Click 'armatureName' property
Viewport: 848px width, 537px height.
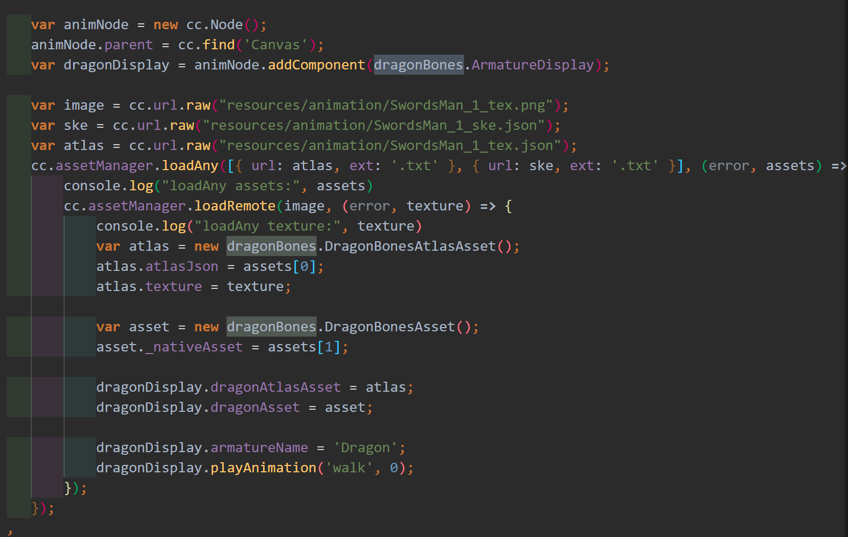(259, 447)
